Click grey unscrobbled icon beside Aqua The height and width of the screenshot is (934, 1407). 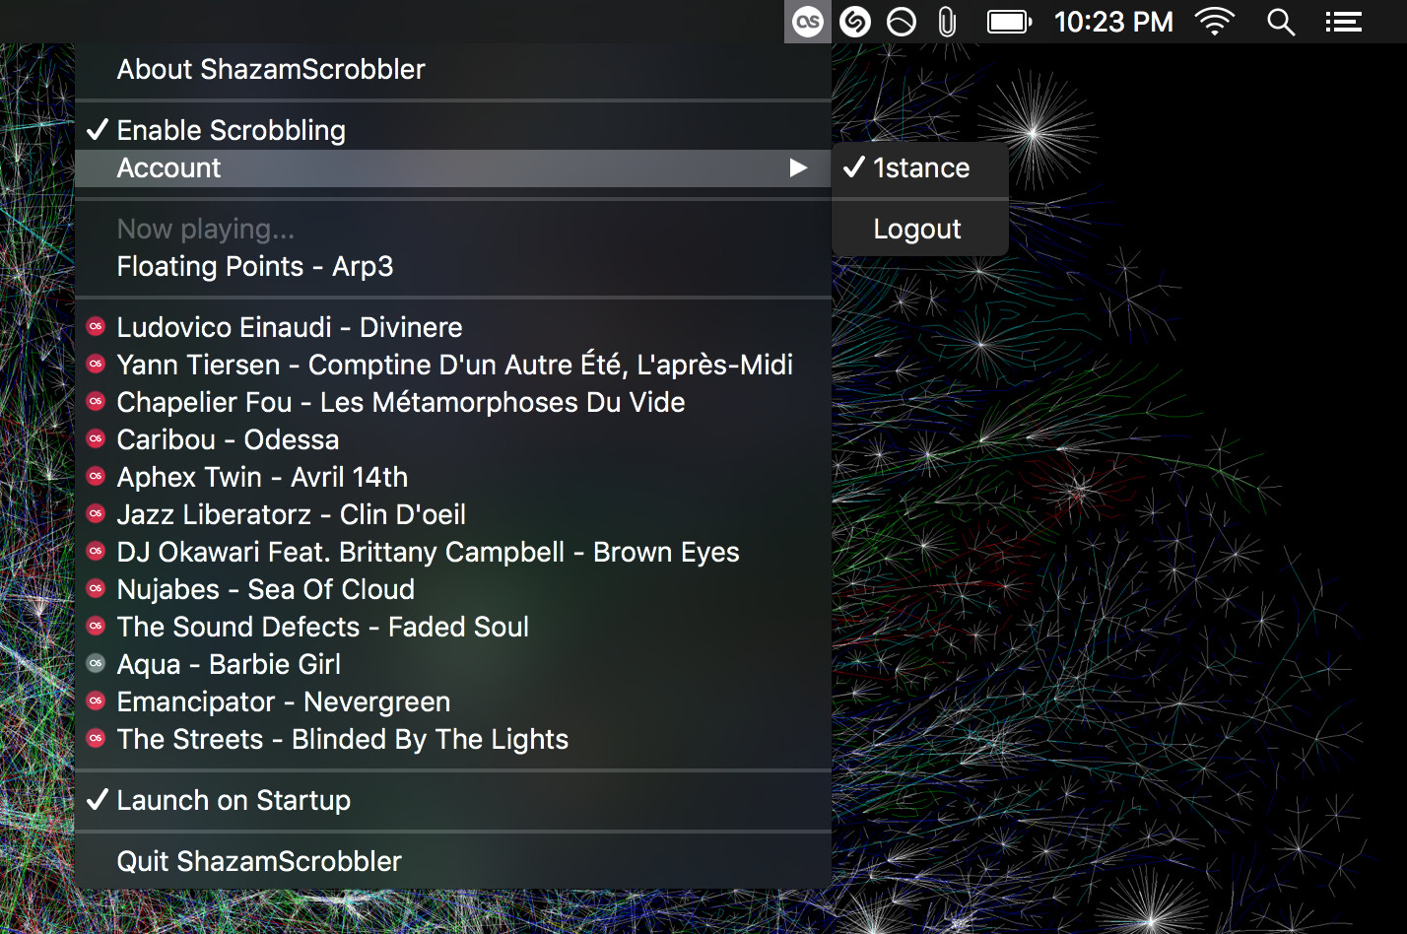click(96, 663)
